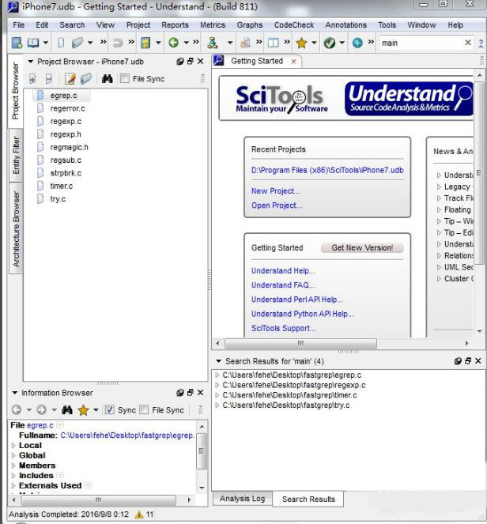Expand the egrep.c search result entry
The height and width of the screenshot is (524, 487).
point(217,375)
